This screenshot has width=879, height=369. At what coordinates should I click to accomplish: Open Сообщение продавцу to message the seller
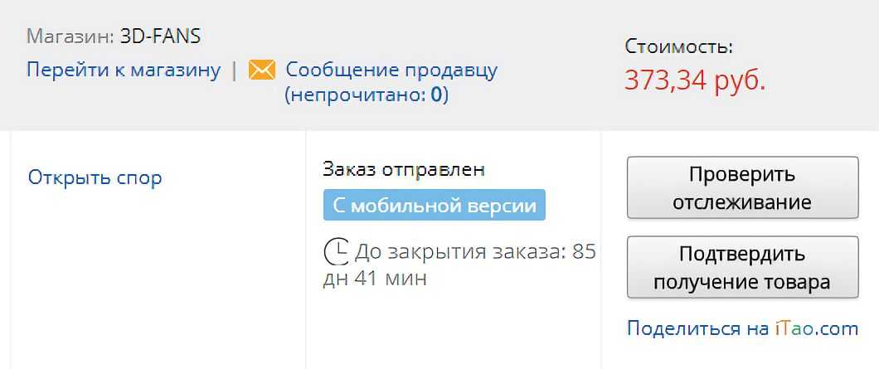[x=391, y=70]
